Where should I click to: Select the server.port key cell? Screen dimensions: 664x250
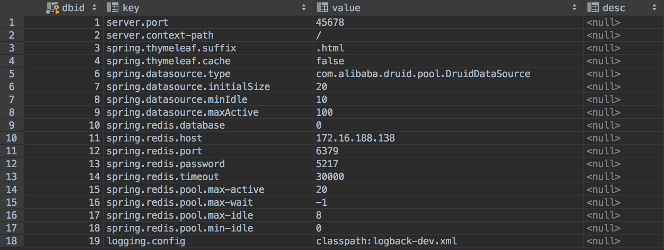click(x=137, y=23)
